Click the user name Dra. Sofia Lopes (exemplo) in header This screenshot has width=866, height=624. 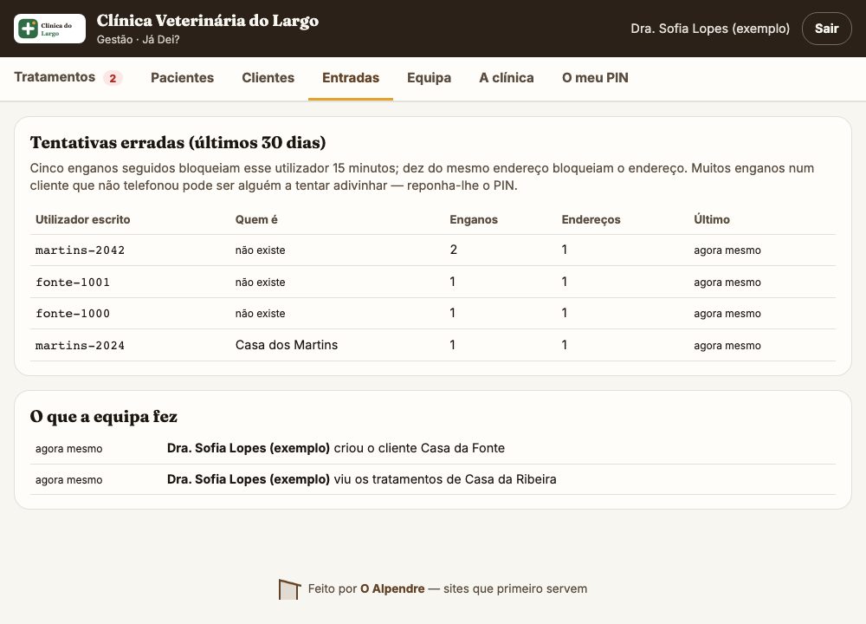710,29
